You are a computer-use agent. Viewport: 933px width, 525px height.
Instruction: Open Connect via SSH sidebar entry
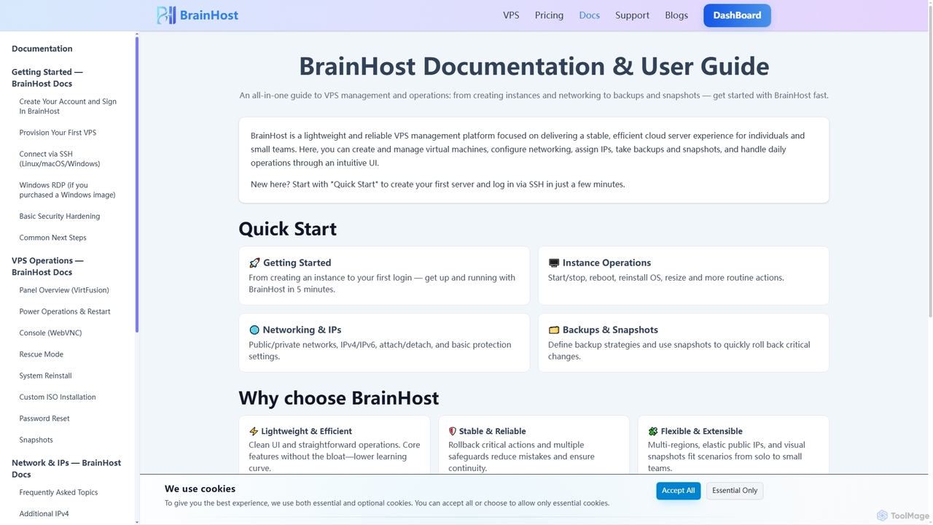click(x=60, y=159)
